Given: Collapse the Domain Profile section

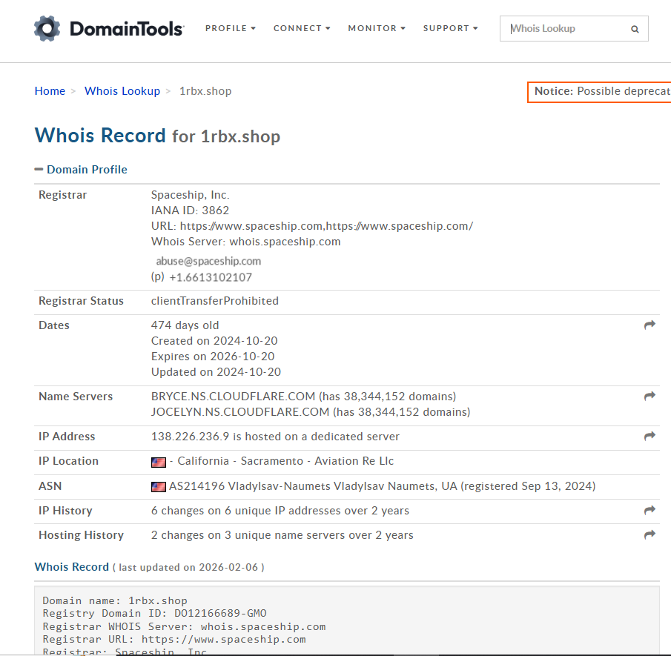Looking at the screenshot, I should tap(81, 170).
